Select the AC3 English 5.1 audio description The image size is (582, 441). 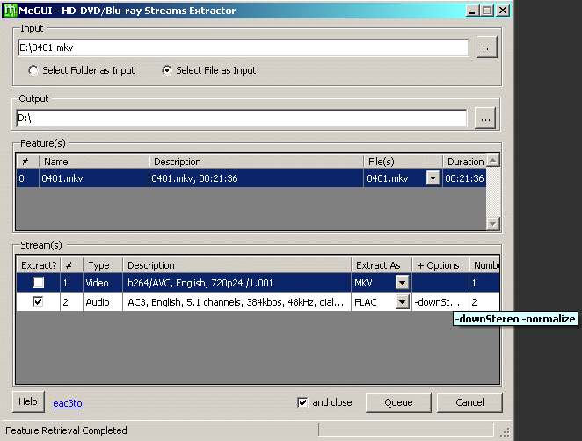coord(237,302)
